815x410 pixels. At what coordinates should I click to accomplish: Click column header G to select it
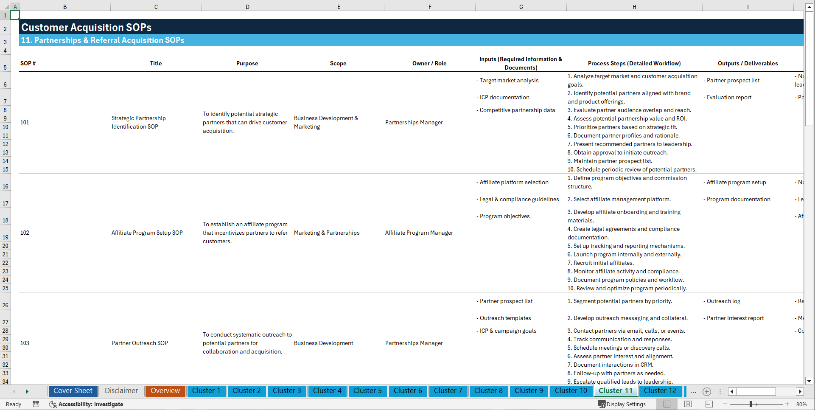pyautogui.click(x=521, y=6)
